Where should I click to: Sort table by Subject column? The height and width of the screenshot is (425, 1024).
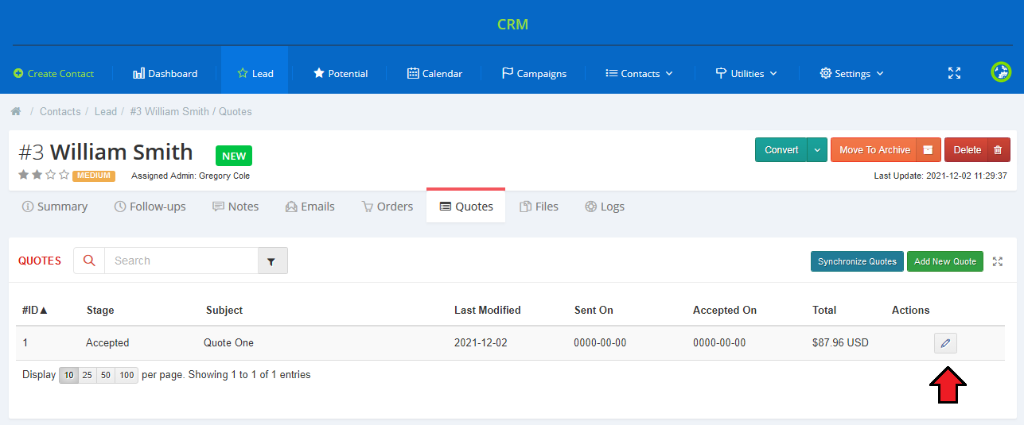tap(224, 310)
